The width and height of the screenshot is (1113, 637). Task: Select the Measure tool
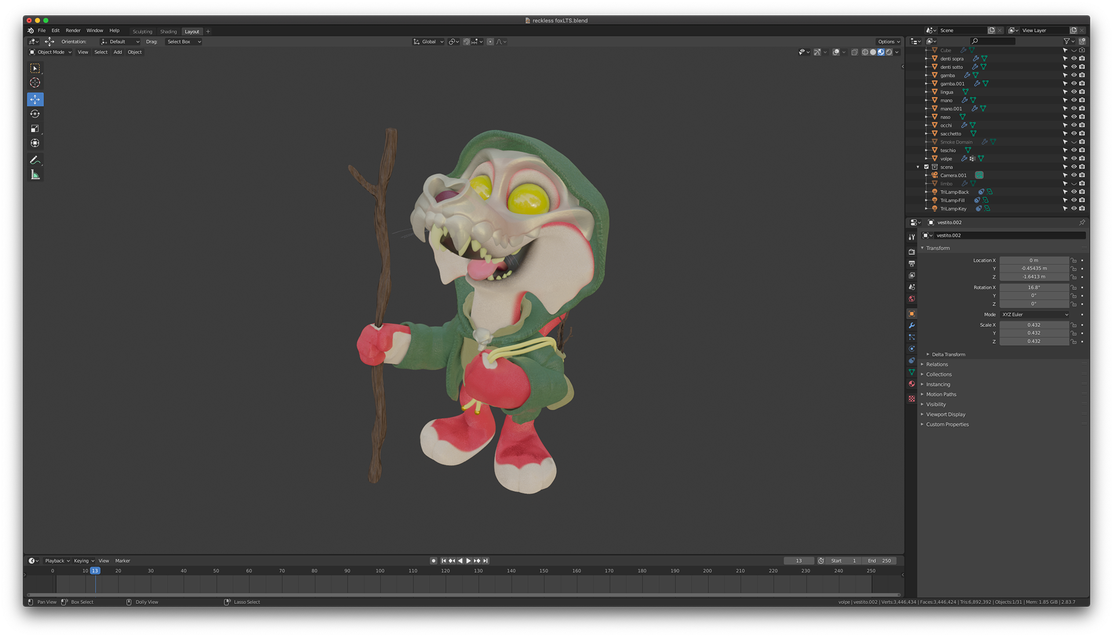pyautogui.click(x=35, y=175)
